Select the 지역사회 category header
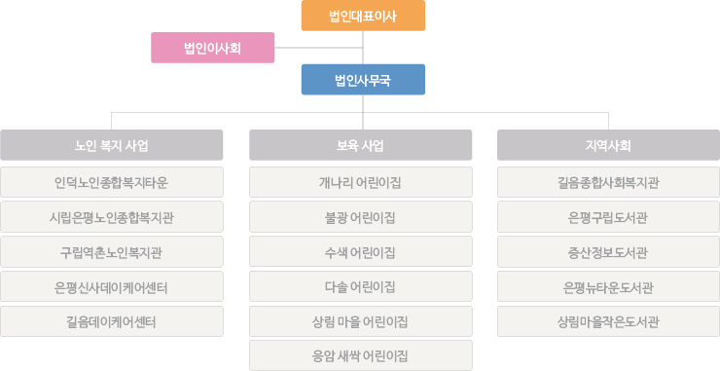 (x=608, y=145)
